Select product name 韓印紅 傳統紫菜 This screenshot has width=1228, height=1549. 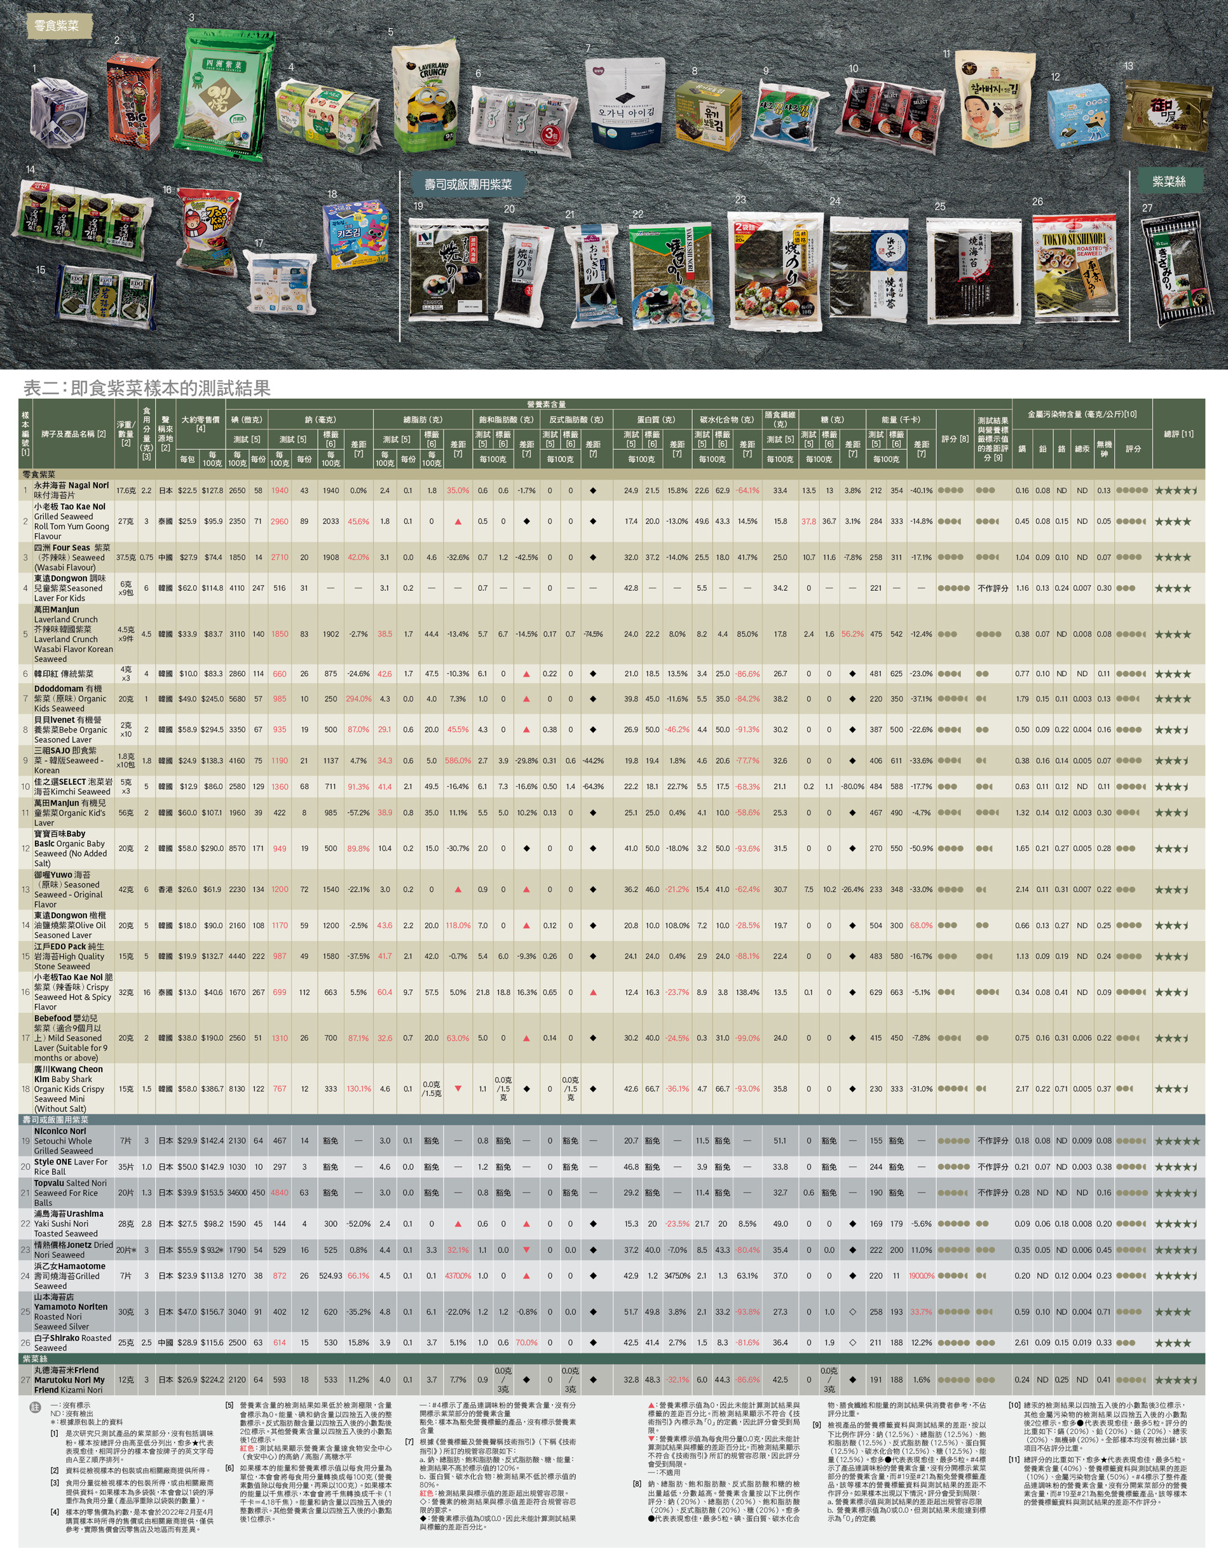pyautogui.click(x=63, y=674)
